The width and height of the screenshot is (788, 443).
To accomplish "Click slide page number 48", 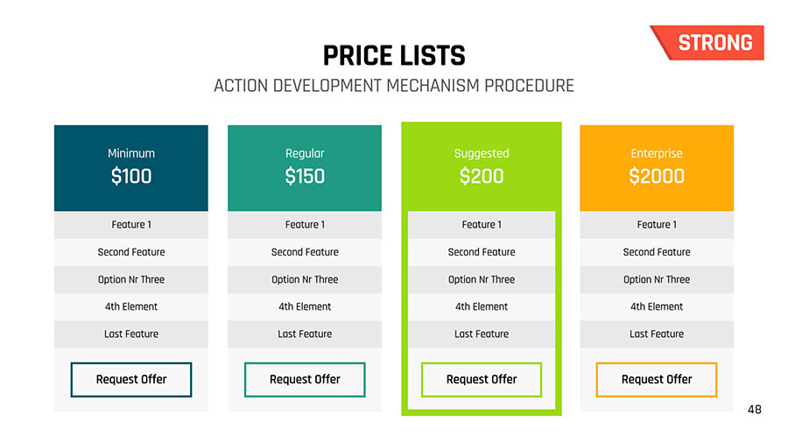I will tap(755, 409).
